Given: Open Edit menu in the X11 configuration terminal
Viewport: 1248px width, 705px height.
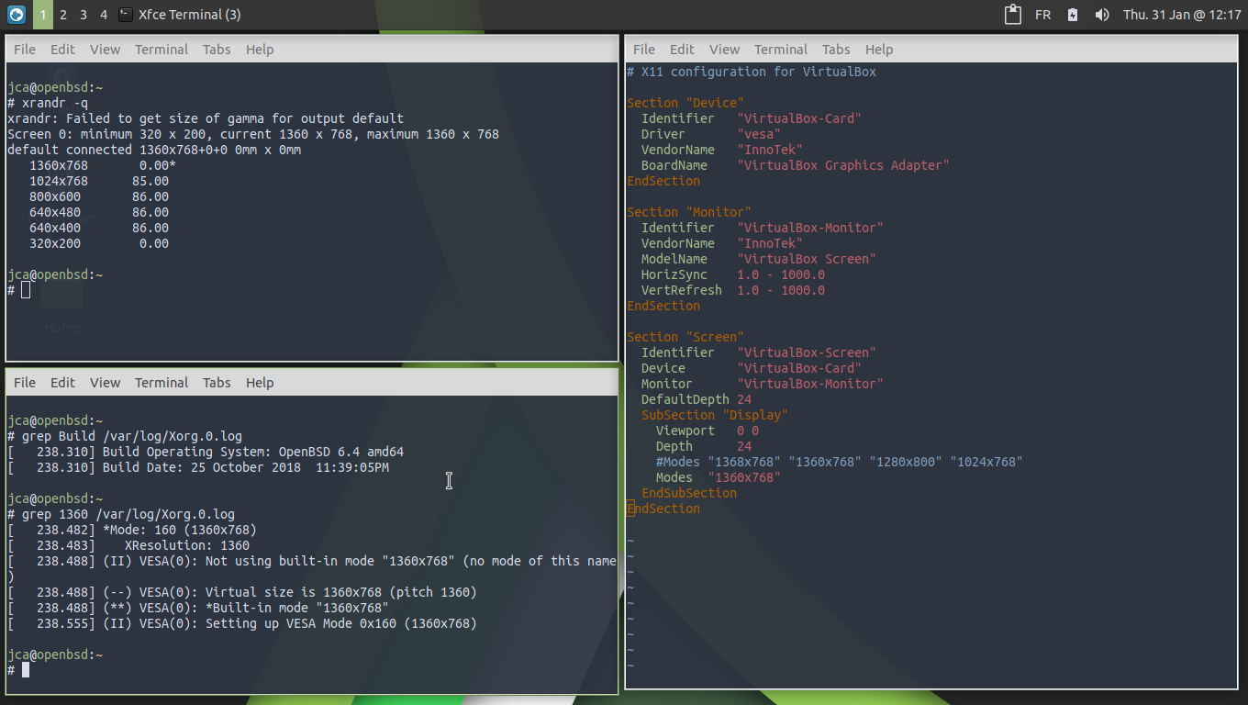Looking at the screenshot, I should pos(682,50).
